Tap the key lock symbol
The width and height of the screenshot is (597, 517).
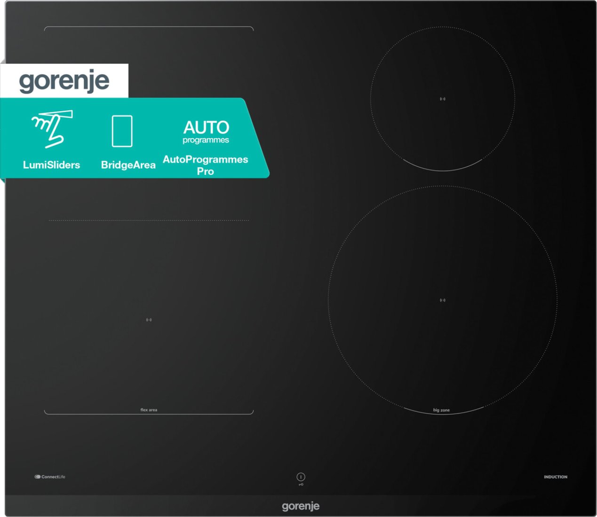coord(301,484)
